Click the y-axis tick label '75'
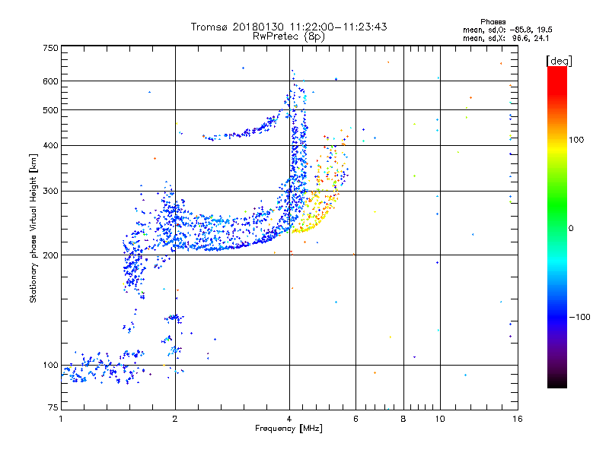 click(x=53, y=407)
